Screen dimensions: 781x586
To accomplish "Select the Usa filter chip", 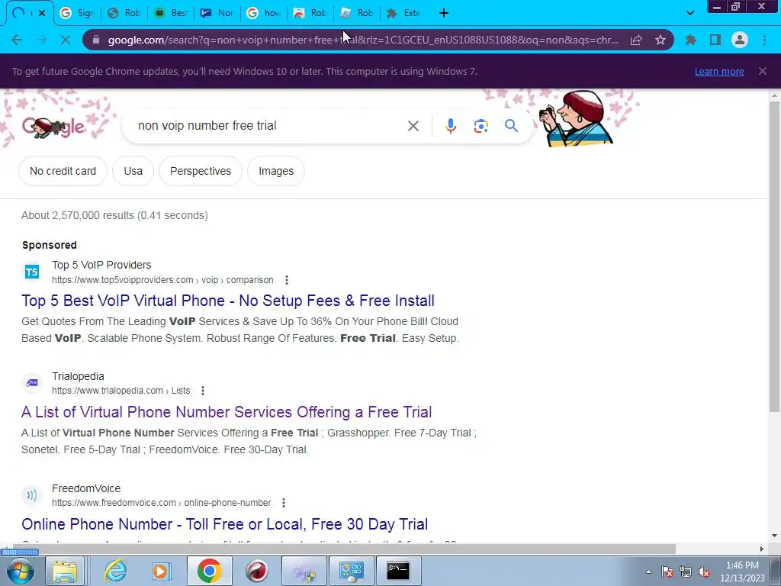I will [x=133, y=171].
